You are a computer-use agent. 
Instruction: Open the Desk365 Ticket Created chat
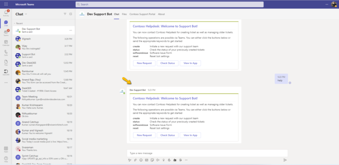click(44, 89)
